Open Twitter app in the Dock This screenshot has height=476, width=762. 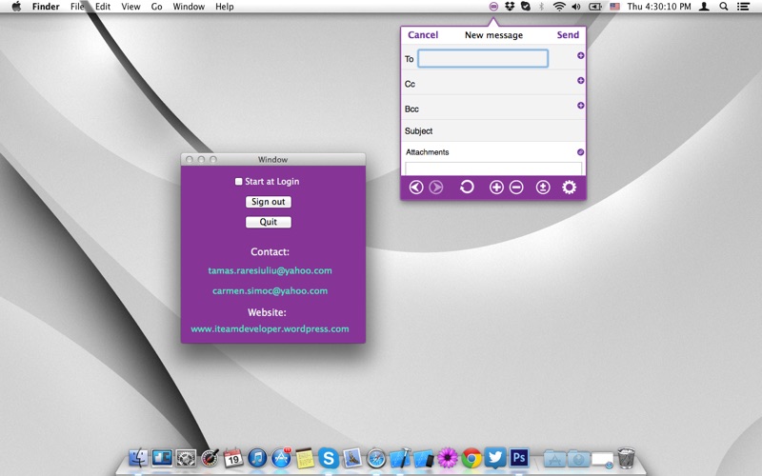(x=494, y=458)
